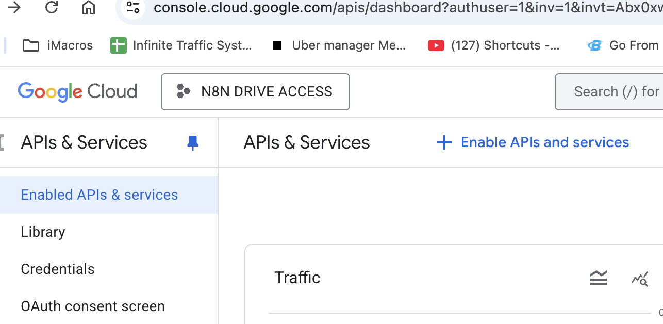Focus the Search field

point(609,92)
